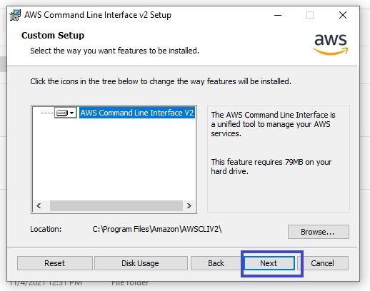Cancel the AWS CLI setup
This screenshot has width=370, height=291.
click(x=323, y=263)
